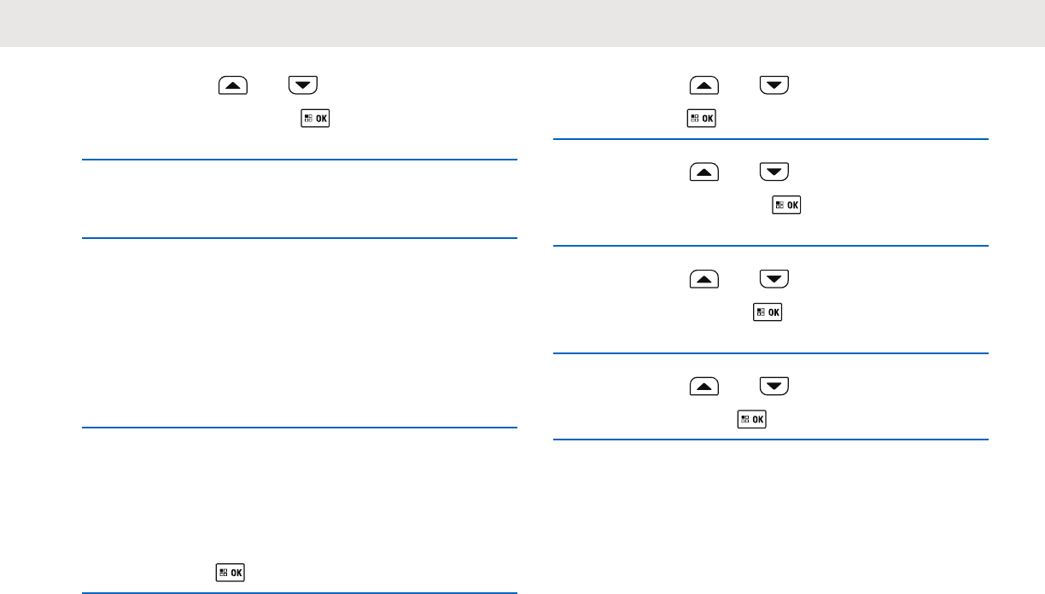Screen dimensions: 1045x594
Task: Select the OK key icon below left column arrows
Action: click(x=315, y=119)
